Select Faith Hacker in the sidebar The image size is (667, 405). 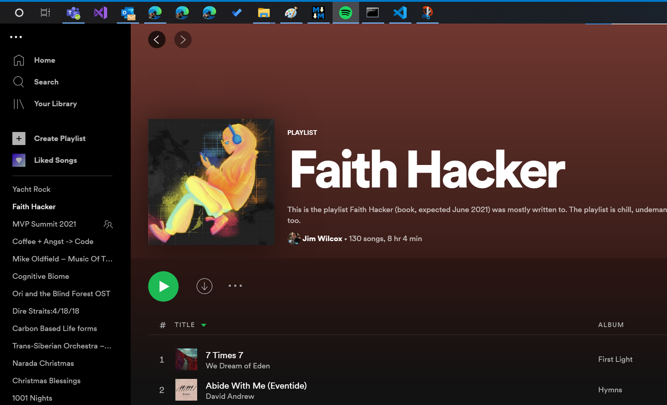coord(34,207)
